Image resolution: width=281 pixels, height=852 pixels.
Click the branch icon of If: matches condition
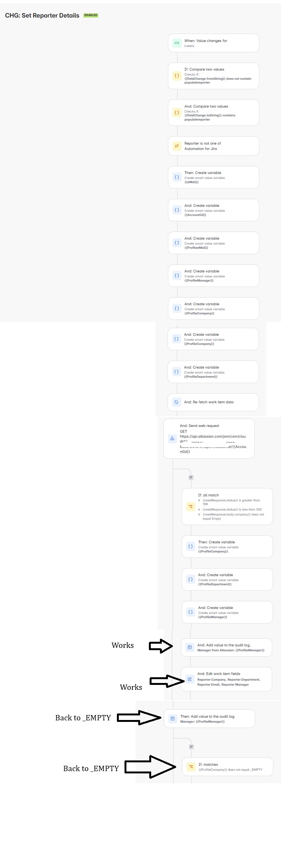pyautogui.click(x=191, y=767)
